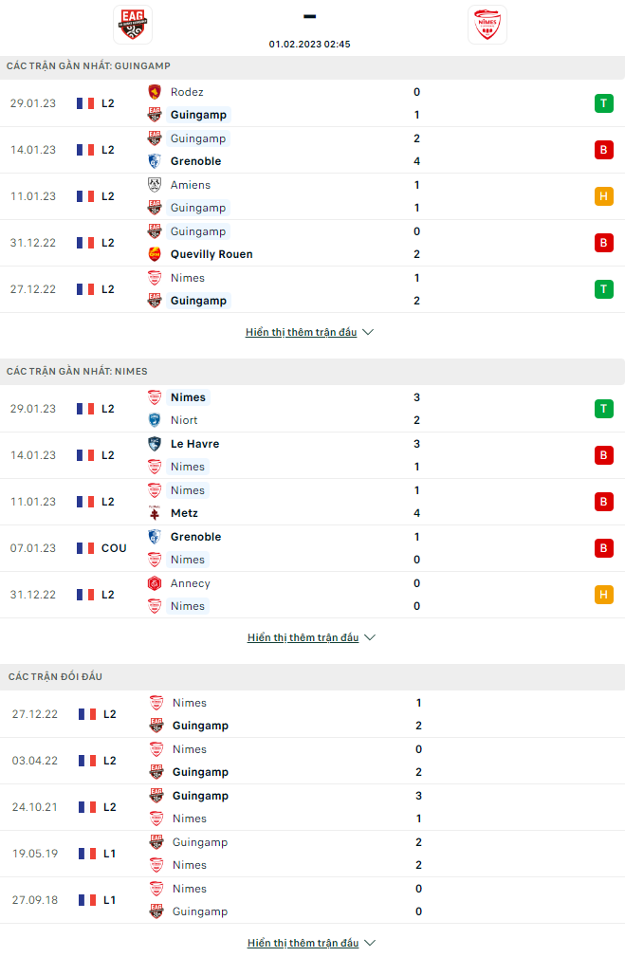Screen dimensions: 625x957
Task: Expand more Nimes recent matches
Action: [x=311, y=637]
